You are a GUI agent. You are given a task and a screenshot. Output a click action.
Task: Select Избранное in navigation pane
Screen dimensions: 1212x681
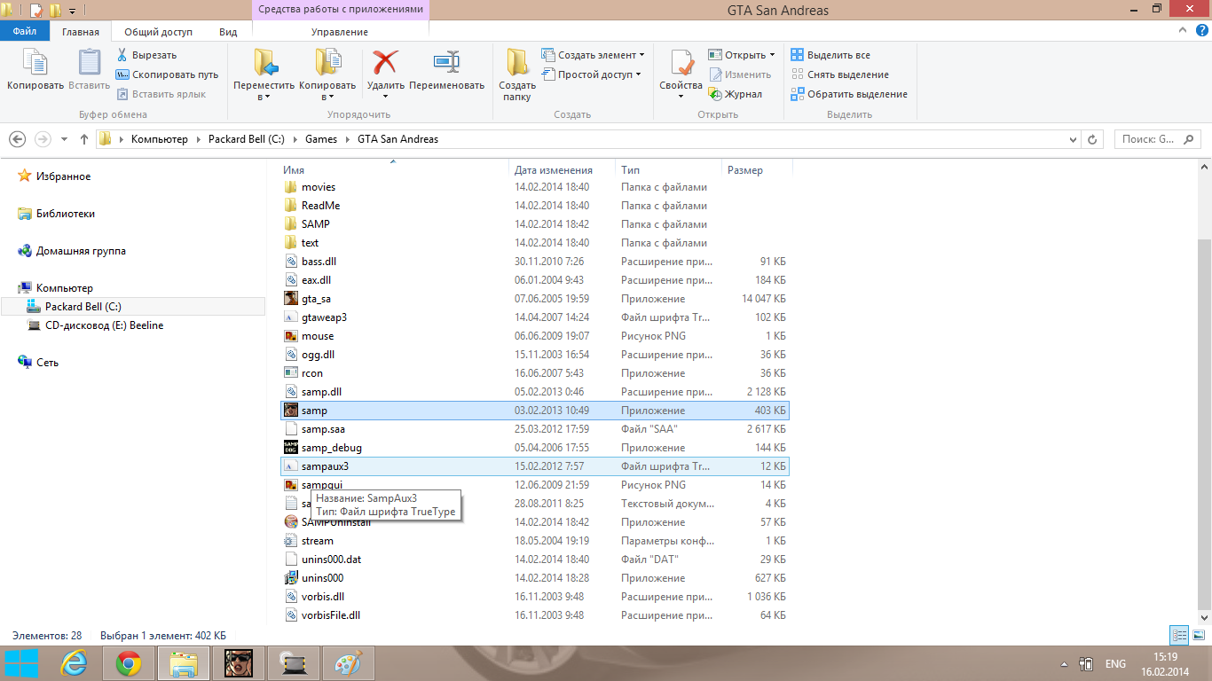[x=63, y=176]
